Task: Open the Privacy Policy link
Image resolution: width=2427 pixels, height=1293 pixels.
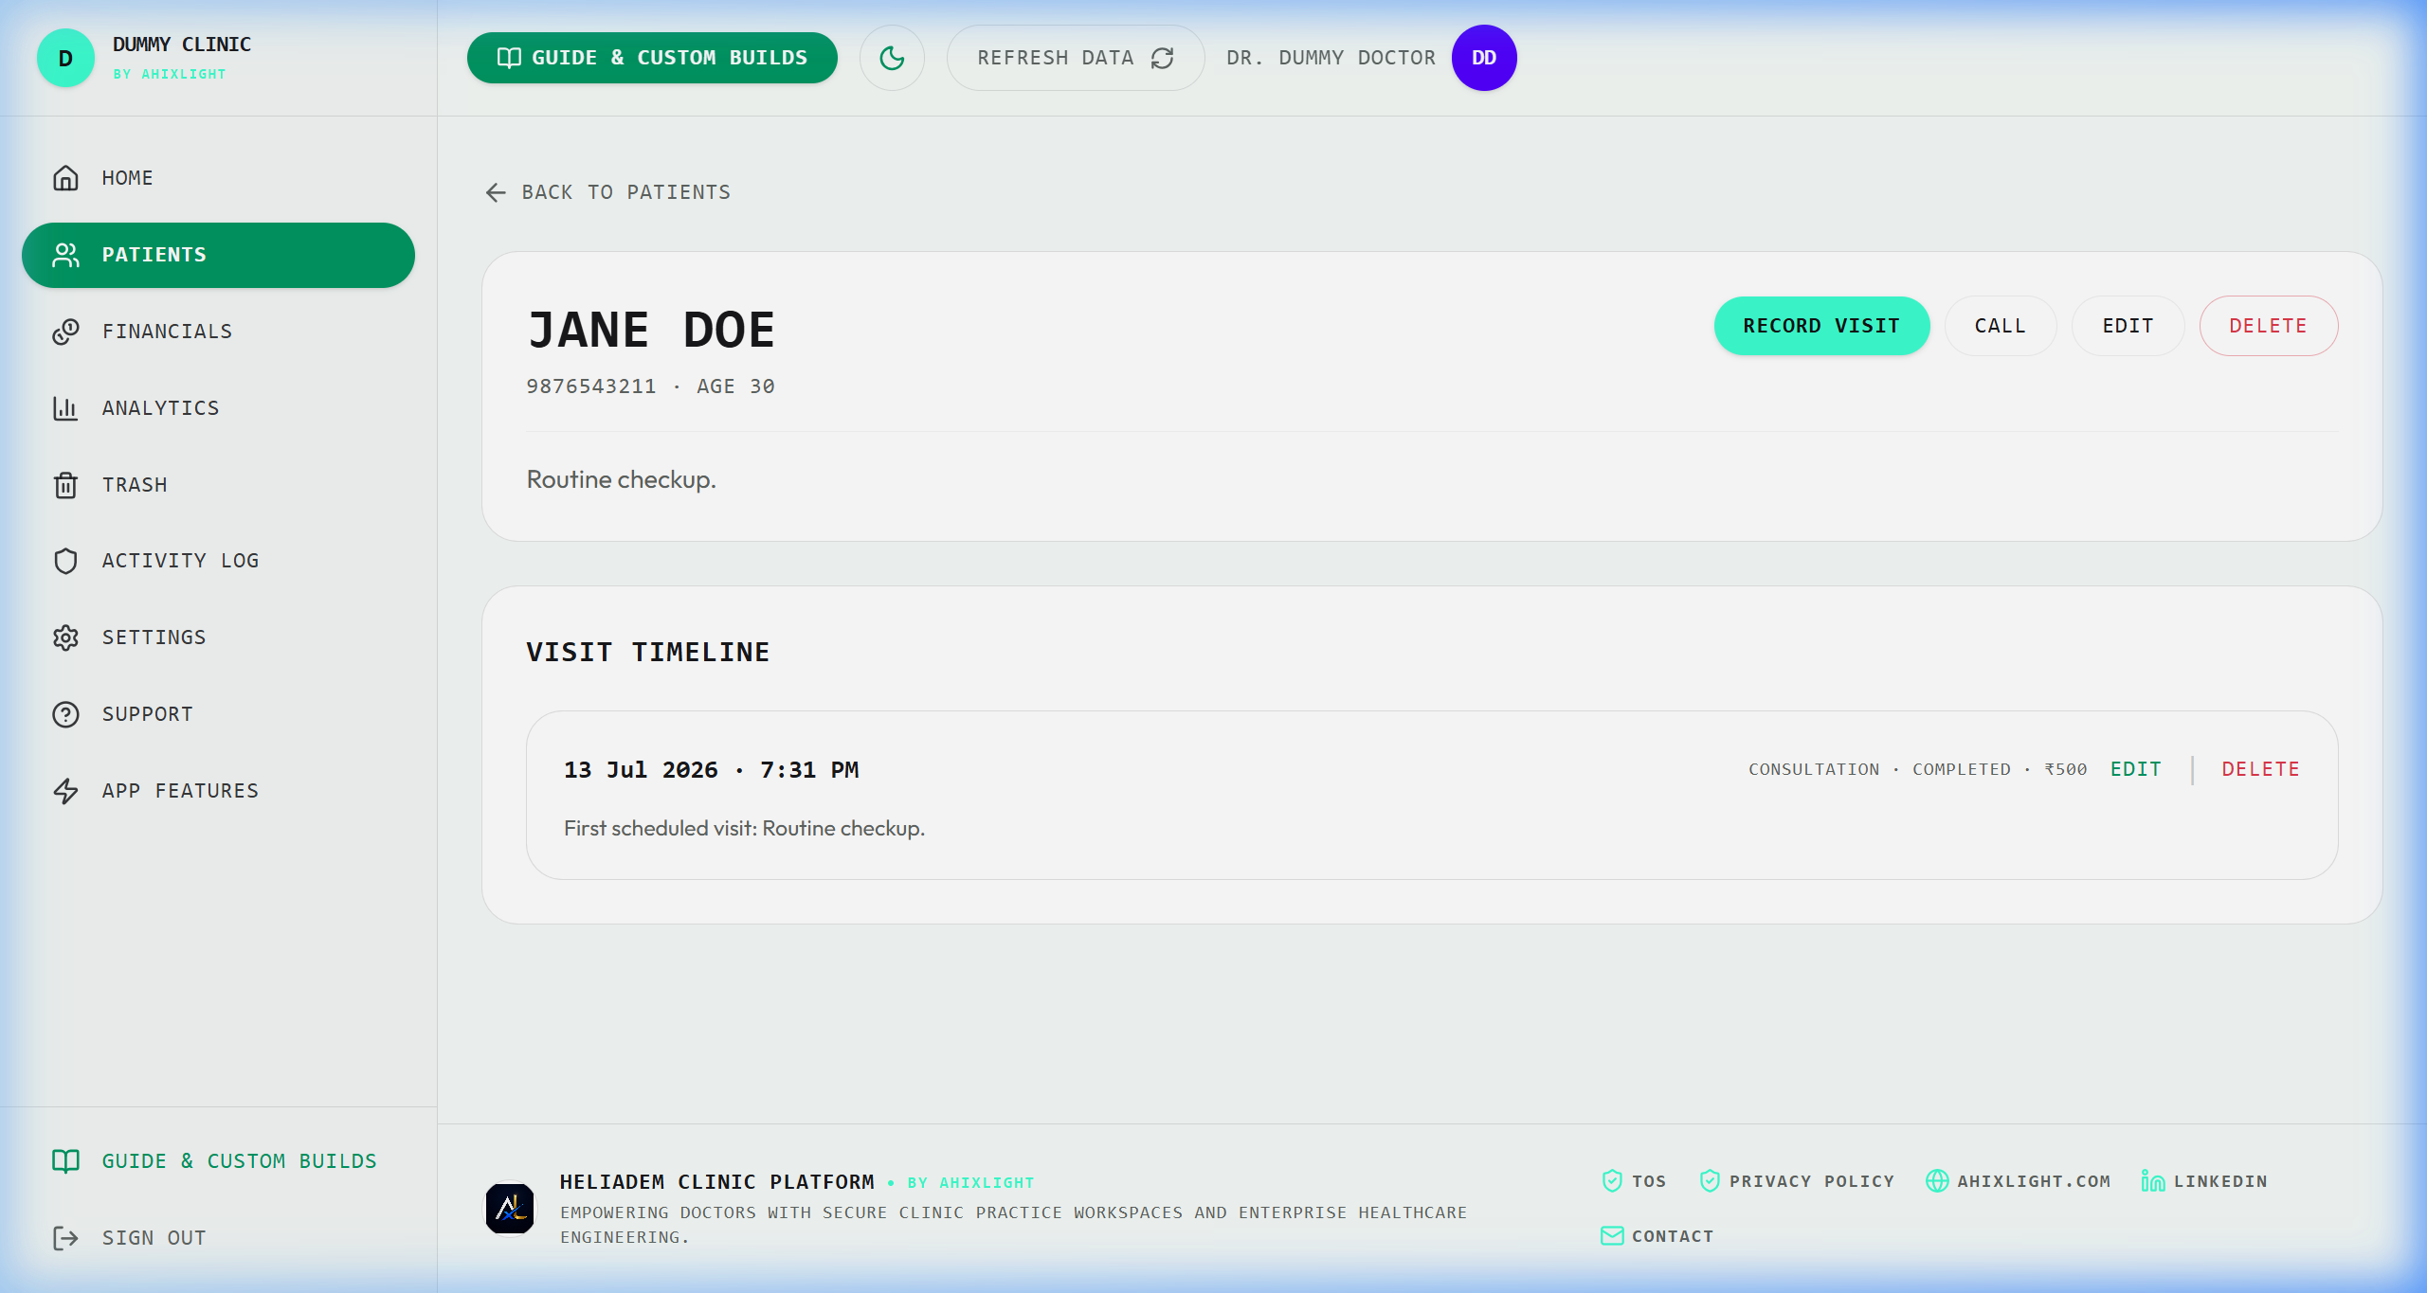Action: tap(1797, 1181)
